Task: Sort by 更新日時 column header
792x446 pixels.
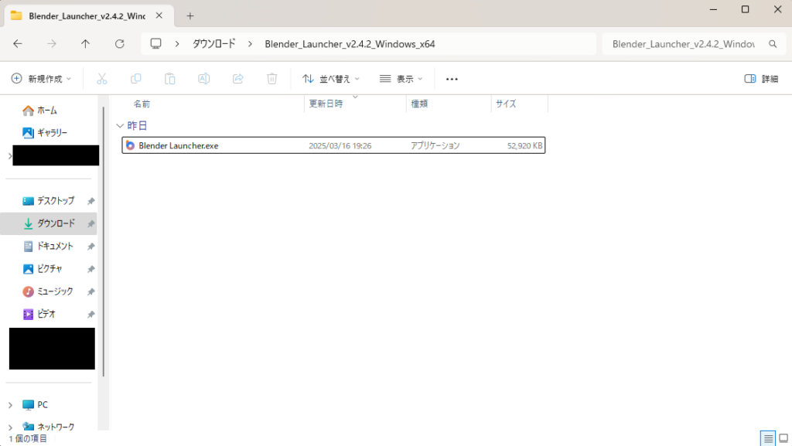Action: pos(326,104)
